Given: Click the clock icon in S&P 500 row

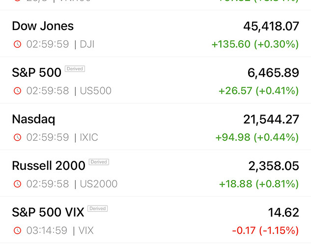Looking at the screenshot, I should [x=18, y=91].
